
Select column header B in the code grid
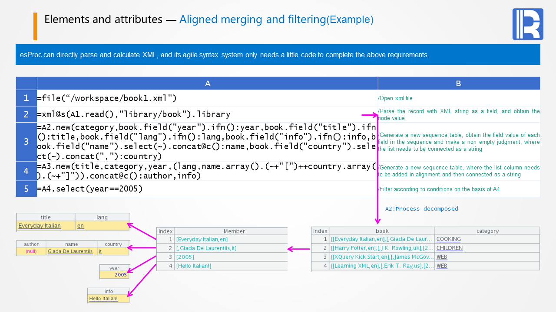(x=459, y=84)
